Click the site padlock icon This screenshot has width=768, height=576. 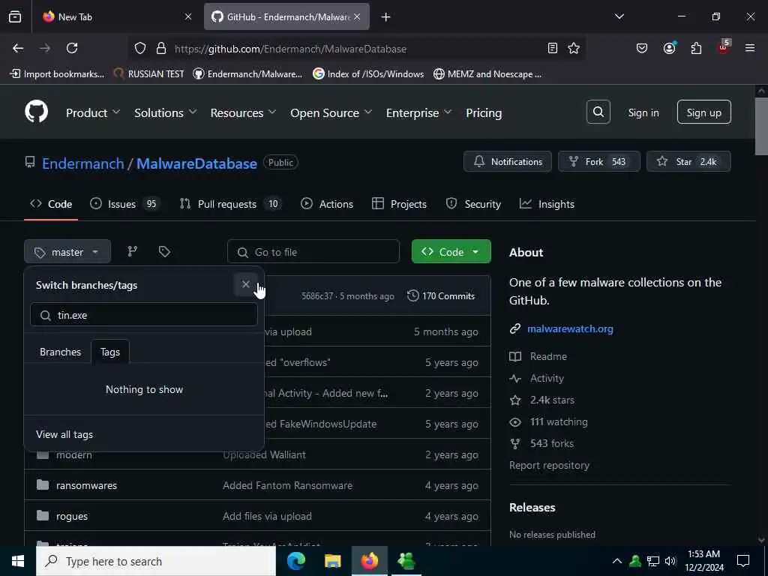pyautogui.click(x=161, y=48)
